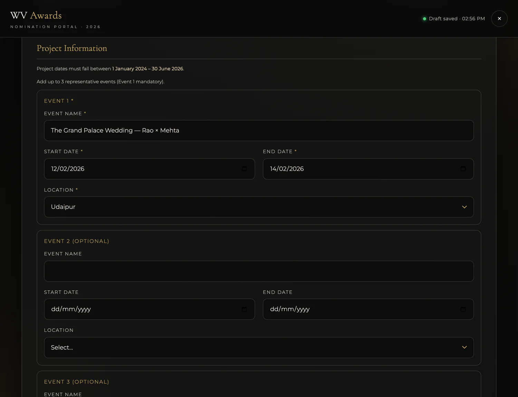Open calendar picker for Event 2 start date
Screen dimensions: 518x397
(x=244, y=309)
